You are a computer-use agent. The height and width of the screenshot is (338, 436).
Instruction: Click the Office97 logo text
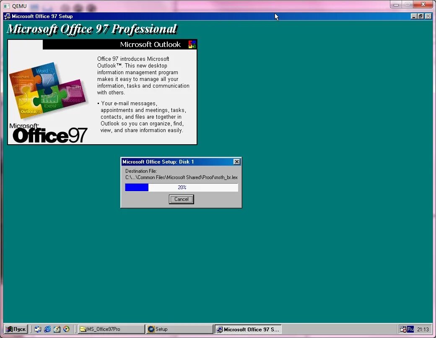click(x=49, y=133)
